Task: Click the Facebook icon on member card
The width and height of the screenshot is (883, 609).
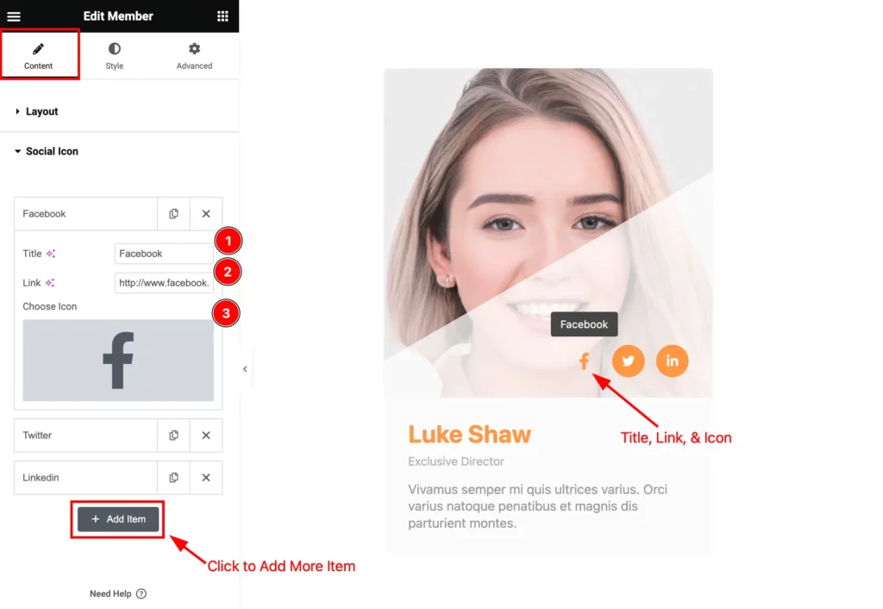Action: pyautogui.click(x=584, y=361)
